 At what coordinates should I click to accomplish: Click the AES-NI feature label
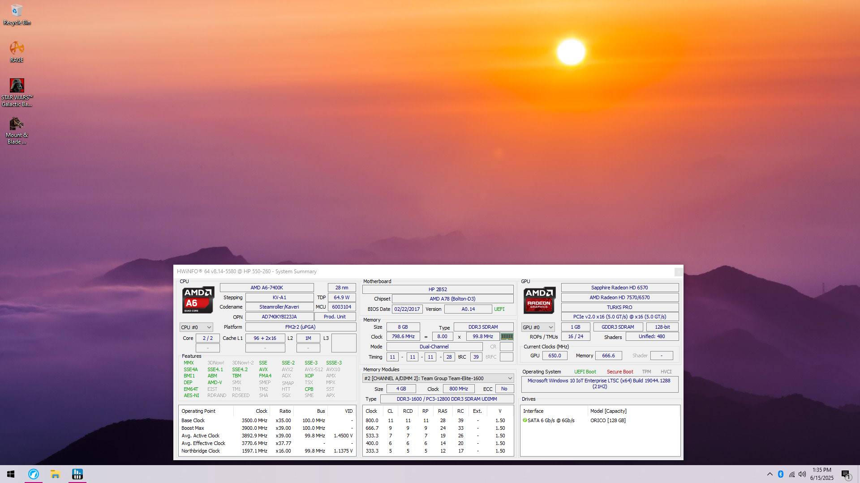tap(191, 395)
